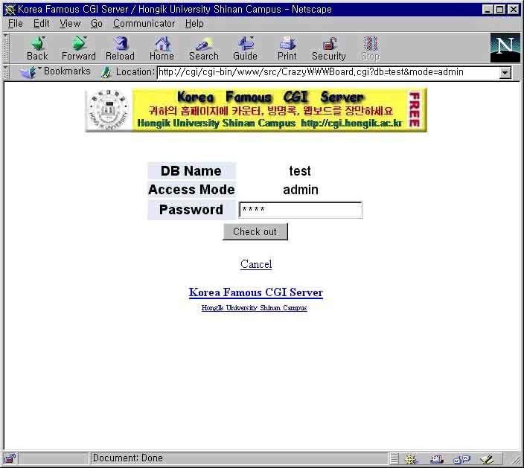The image size is (524, 468).
Task: Expand the Location URL history dropdown
Action: point(505,72)
